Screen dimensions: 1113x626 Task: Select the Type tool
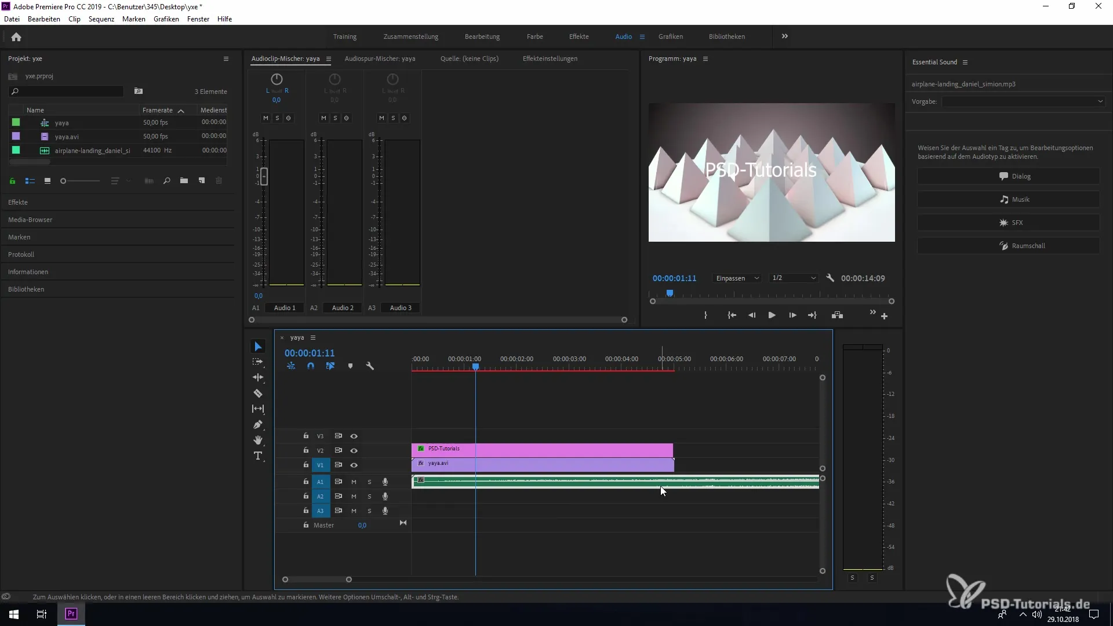(x=258, y=456)
